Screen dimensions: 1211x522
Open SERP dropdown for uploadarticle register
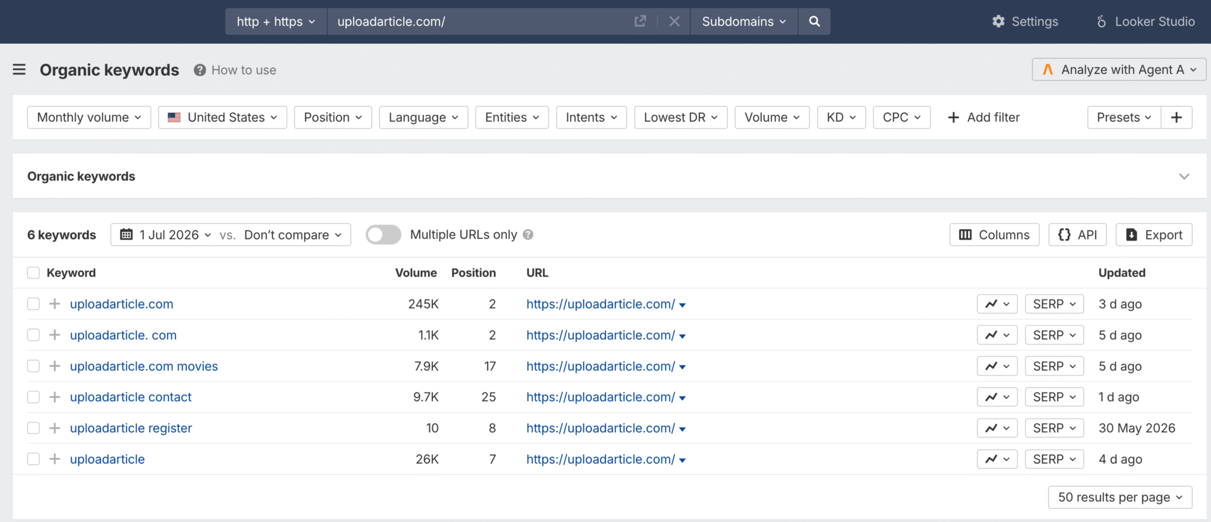click(x=1054, y=428)
